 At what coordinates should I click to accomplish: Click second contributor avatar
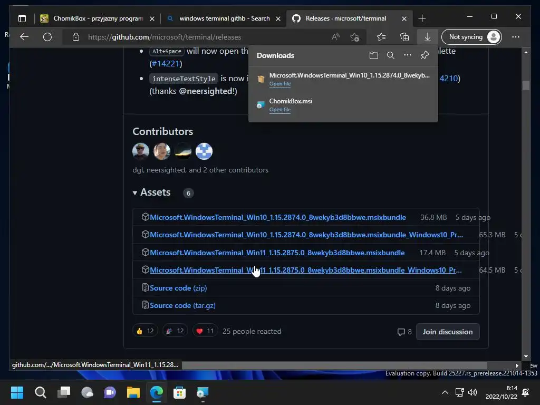[x=162, y=151]
